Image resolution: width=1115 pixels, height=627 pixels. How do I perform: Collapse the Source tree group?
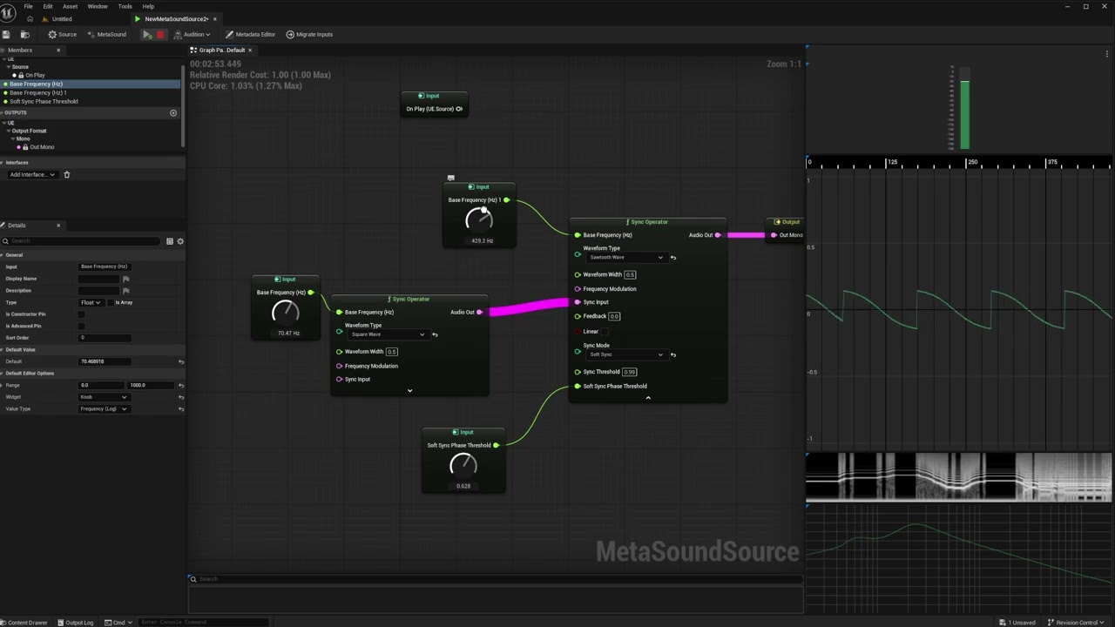(x=8, y=67)
